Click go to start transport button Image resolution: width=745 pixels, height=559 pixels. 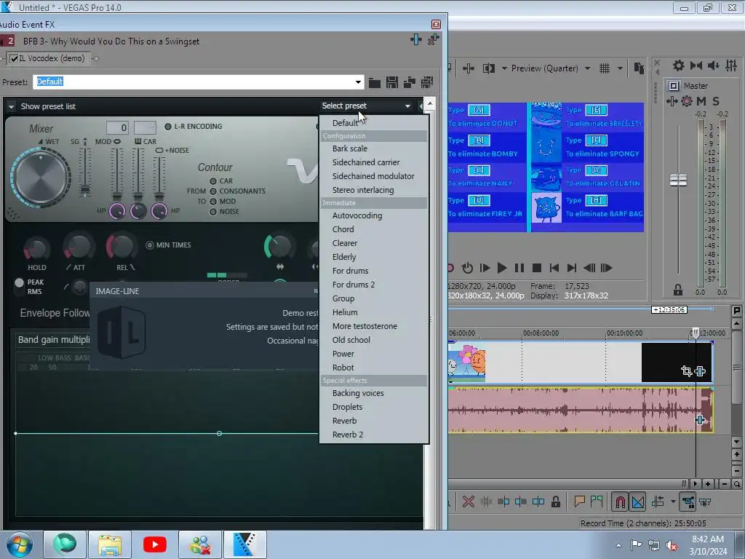pyautogui.click(x=554, y=268)
